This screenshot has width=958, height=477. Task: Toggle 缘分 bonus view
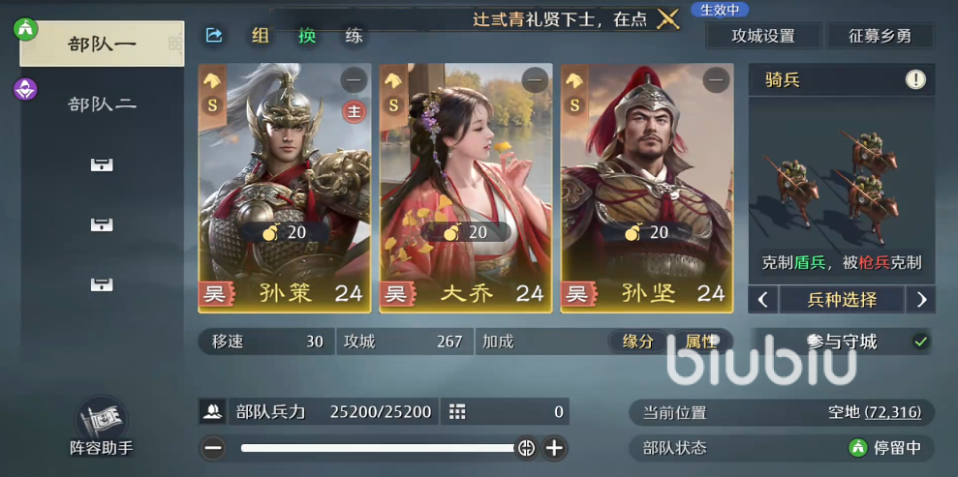coord(637,342)
